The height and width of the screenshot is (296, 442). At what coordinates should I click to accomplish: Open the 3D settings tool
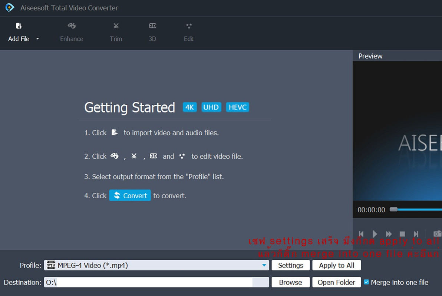click(152, 32)
